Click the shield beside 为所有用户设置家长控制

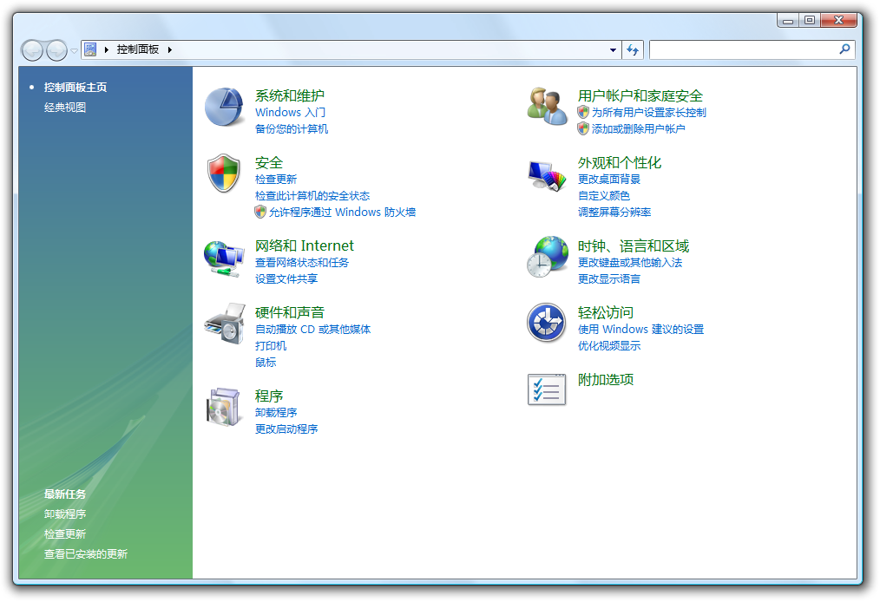pyautogui.click(x=583, y=112)
